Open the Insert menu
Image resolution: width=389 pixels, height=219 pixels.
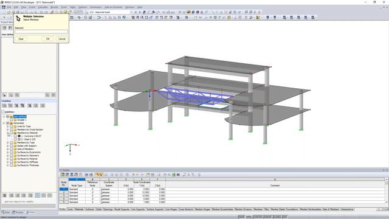coord(32,7)
